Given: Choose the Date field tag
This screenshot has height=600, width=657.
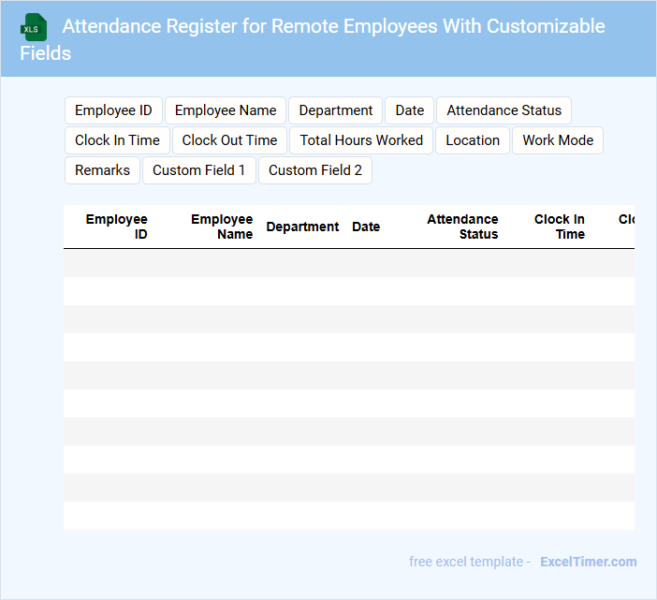Looking at the screenshot, I should pos(409,110).
